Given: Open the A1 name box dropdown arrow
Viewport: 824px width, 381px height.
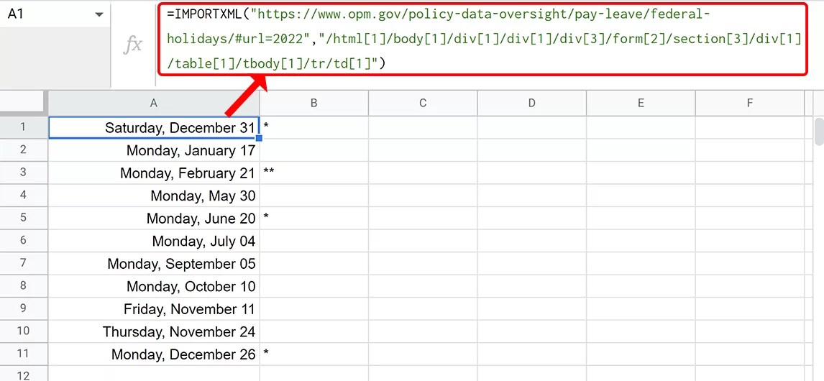Looking at the screenshot, I should pos(99,14).
